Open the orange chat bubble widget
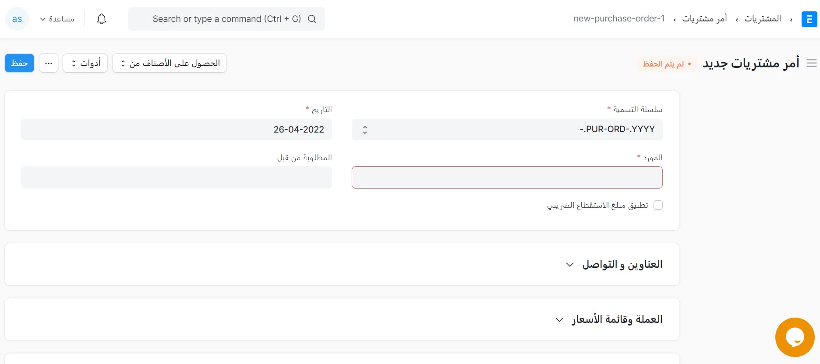This screenshot has width=820, height=364. pyautogui.click(x=795, y=337)
